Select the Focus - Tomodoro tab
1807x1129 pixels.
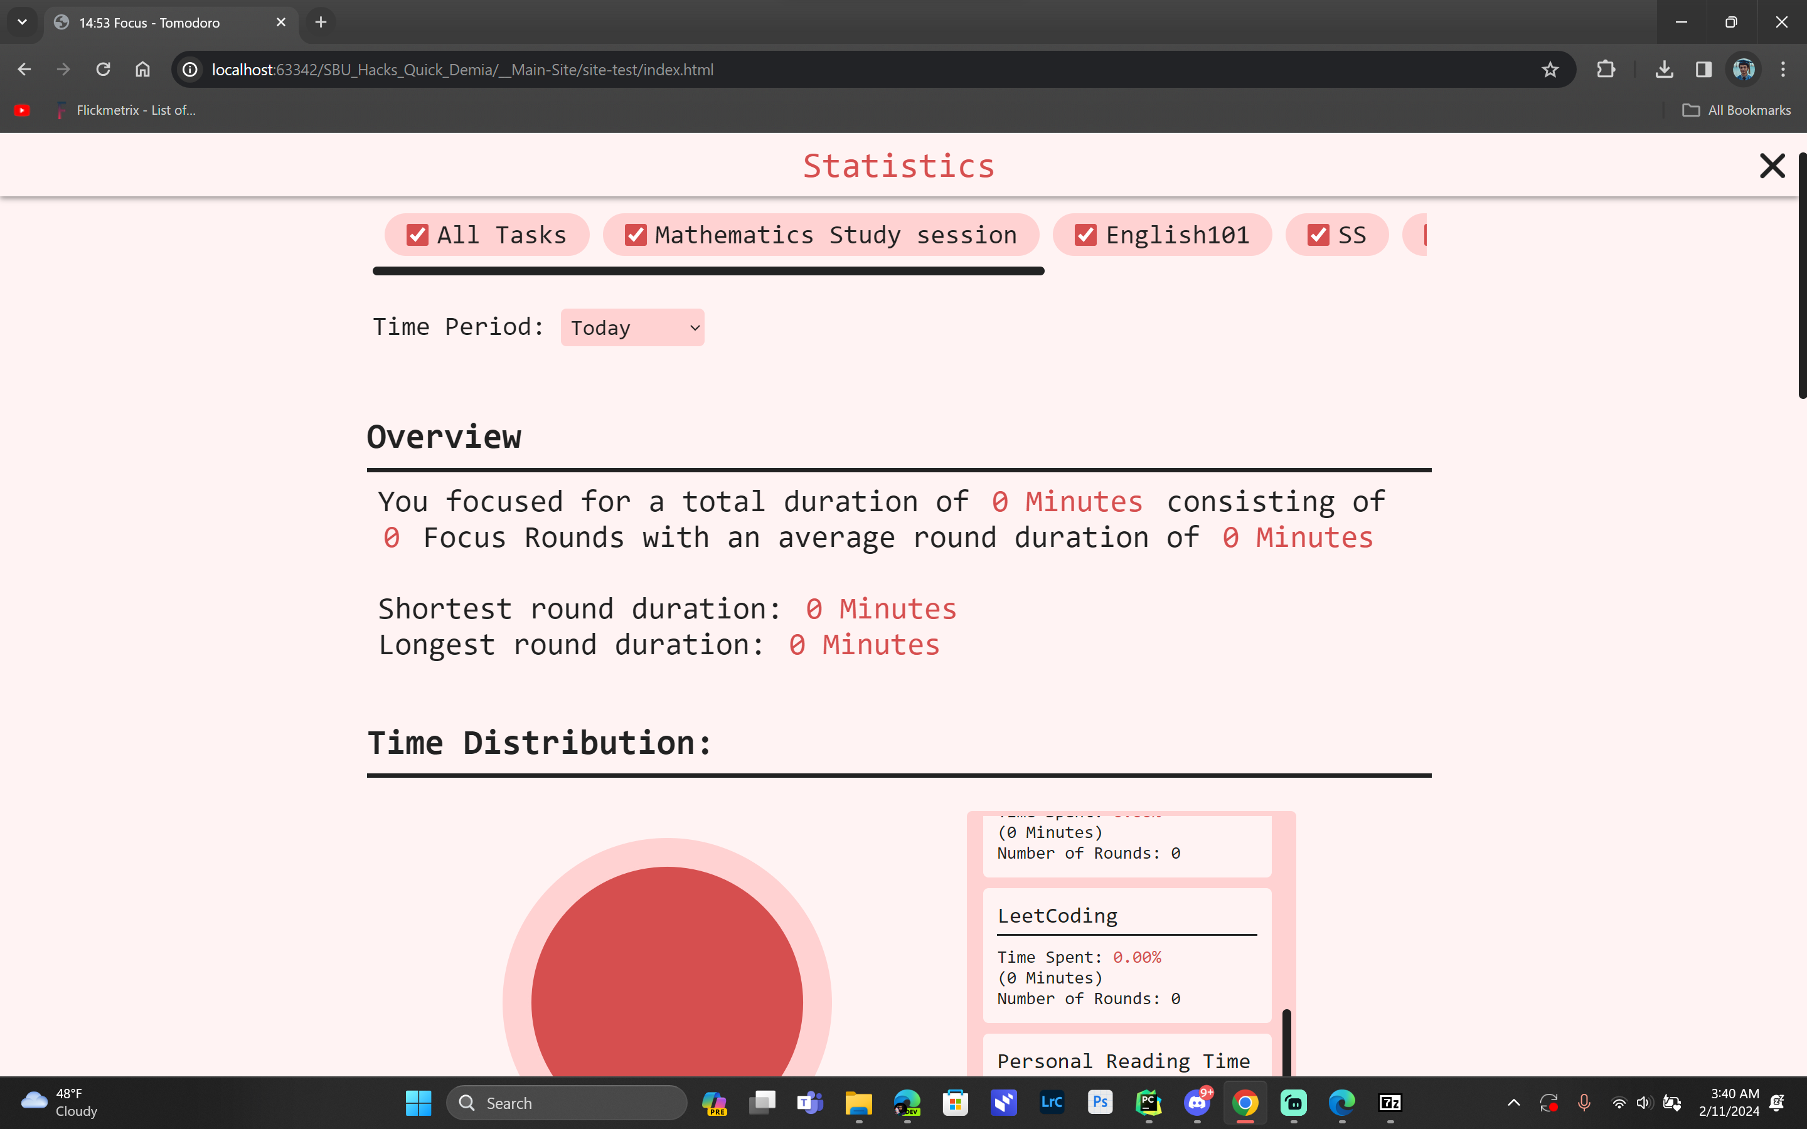[149, 23]
